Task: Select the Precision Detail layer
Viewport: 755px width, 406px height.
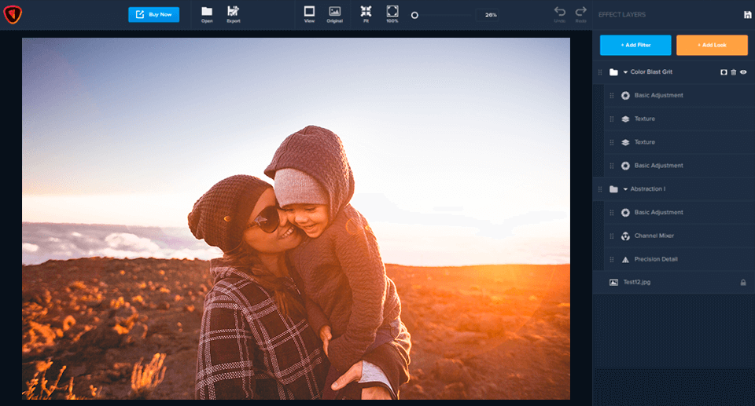Action: (655, 259)
